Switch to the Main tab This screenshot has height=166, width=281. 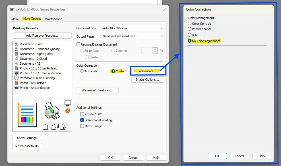point(15,19)
